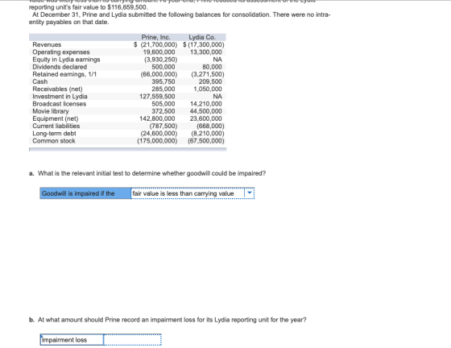Screen dimensions: 451x348
Task: Click the 'Cash' row label
Action: point(40,81)
